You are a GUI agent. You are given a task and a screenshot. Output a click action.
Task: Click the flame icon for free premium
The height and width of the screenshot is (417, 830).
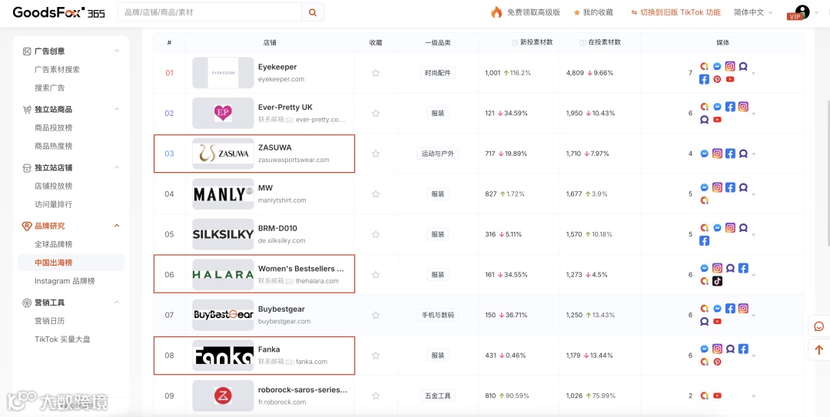[496, 12]
